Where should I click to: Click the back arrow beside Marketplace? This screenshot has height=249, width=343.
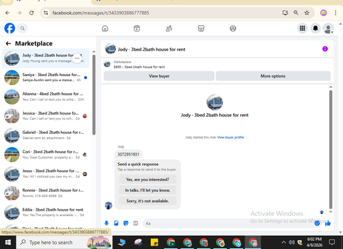[8, 43]
